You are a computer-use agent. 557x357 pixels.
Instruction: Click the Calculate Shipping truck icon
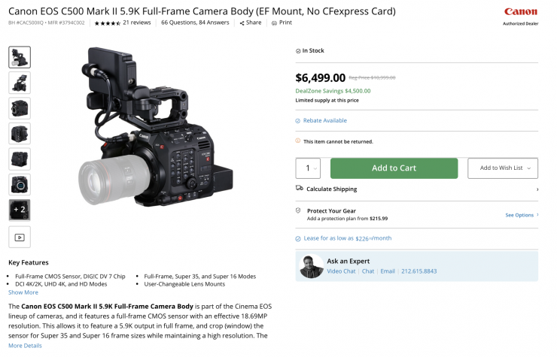(x=300, y=189)
